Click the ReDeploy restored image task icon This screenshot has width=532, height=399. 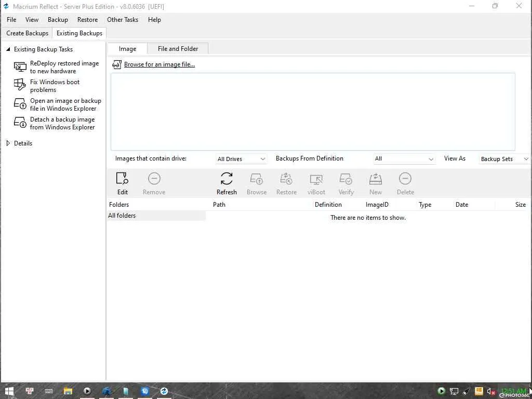point(20,67)
